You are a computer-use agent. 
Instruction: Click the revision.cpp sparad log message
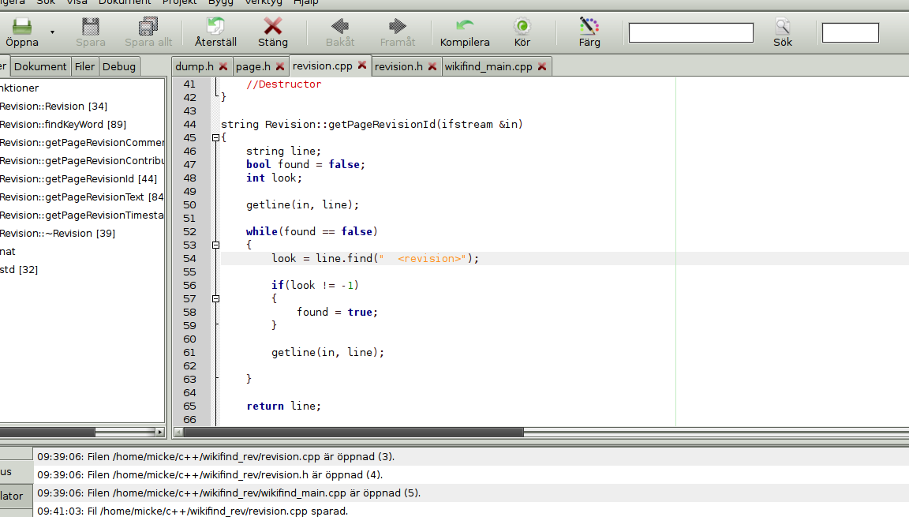[193, 511]
